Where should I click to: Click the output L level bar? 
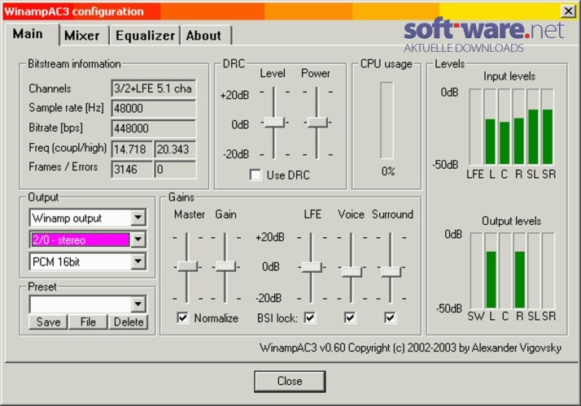tap(491, 271)
